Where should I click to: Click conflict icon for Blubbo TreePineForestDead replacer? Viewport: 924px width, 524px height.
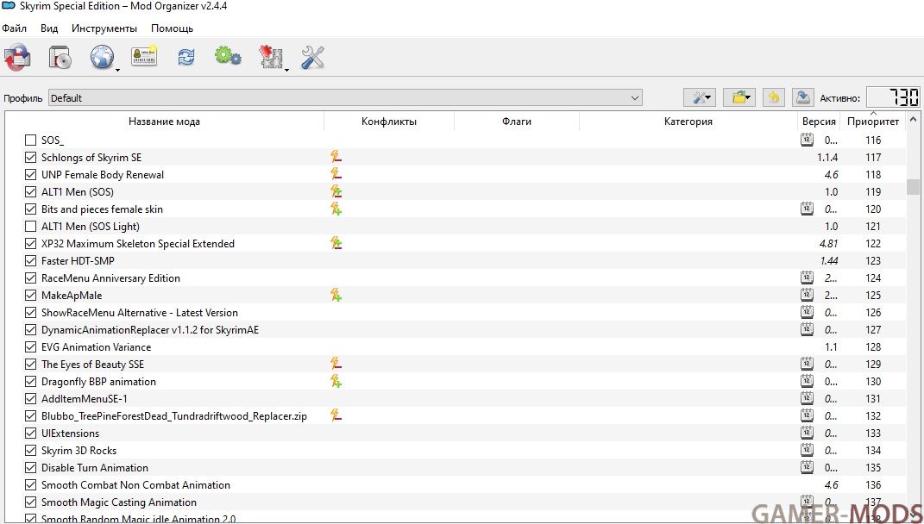point(336,415)
